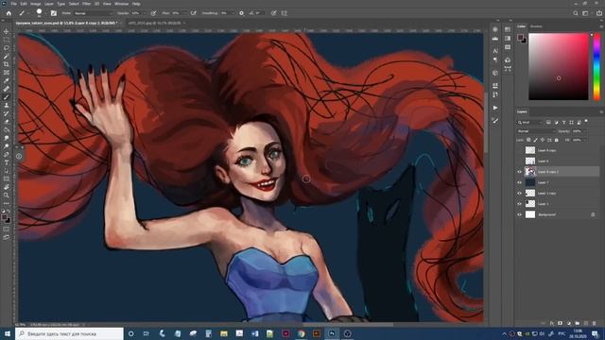Click the Windows Start button

point(7,333)
